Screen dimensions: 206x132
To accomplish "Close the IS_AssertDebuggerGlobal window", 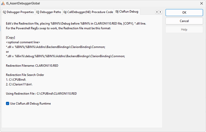I will pyautogui.click(x=202, y=3).
